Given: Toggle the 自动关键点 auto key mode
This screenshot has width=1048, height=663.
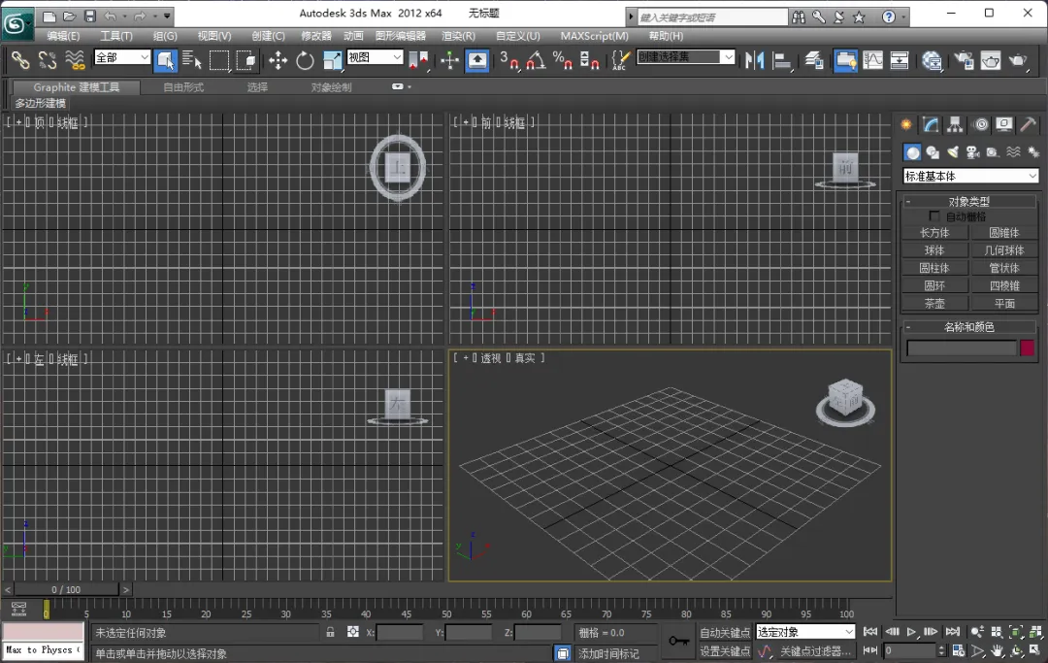Looking at the screenshot, I should (725, 632).
